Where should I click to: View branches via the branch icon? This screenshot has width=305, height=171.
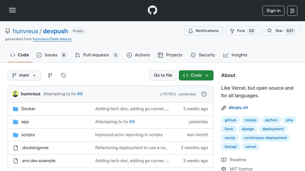pos(50,75)
